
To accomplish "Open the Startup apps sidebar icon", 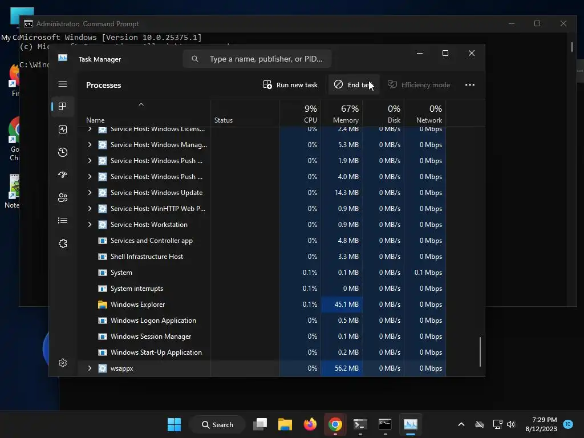I will point(63,175).
